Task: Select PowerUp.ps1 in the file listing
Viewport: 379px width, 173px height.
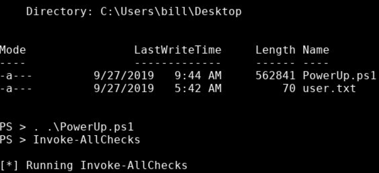Action: [x=339, y=75]
